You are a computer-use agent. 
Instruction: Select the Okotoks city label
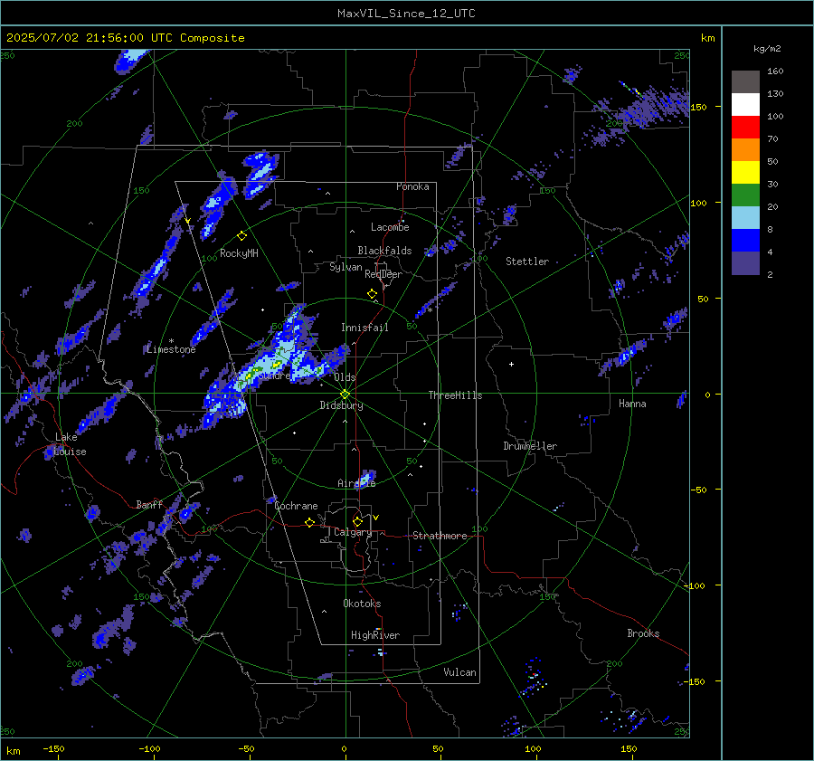point(362,604)
